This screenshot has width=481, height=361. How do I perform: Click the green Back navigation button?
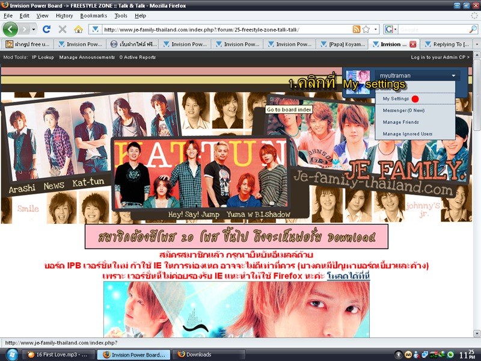(x=10, y=29)
